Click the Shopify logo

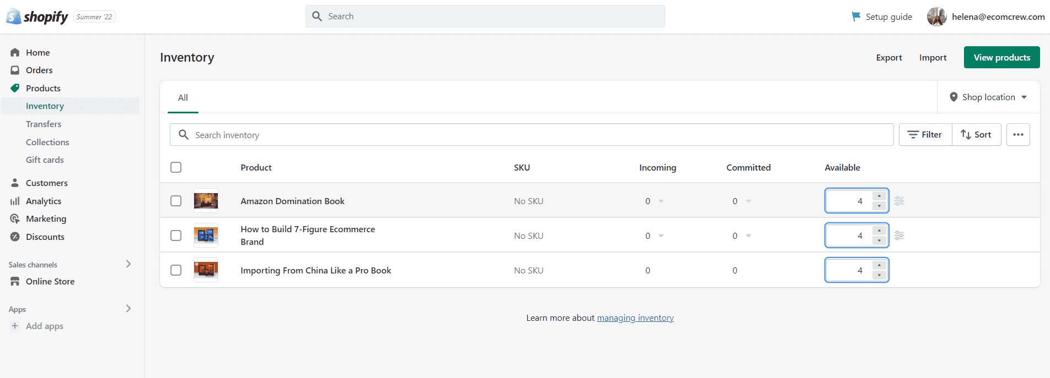click(x=37, y=17)
